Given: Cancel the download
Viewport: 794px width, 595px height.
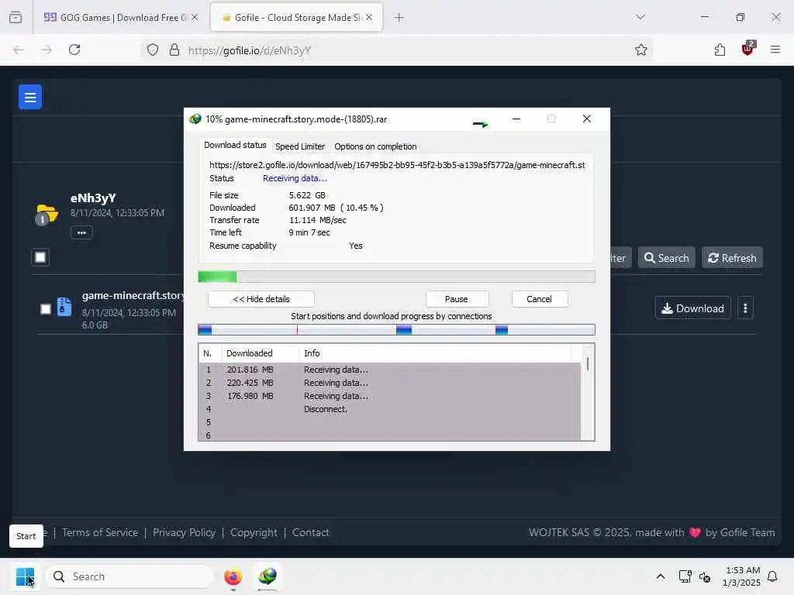Looking at the screenshot, I should 540,299.
